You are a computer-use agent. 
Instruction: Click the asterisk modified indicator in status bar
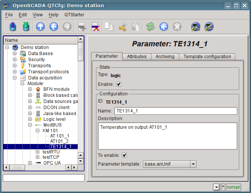click(x=223, y=187)
